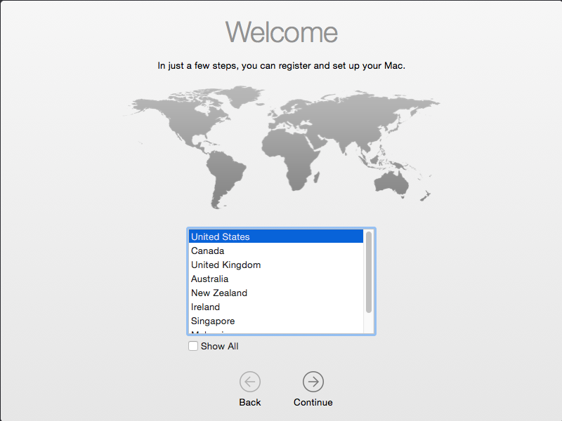Viewport: 562px width, 421px height.
Task: Choose Ireland from the country list
Action: 276,307
